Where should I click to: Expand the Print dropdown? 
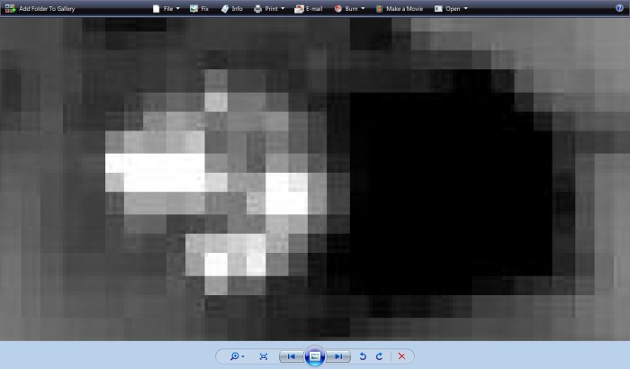(x=269, y=8)
